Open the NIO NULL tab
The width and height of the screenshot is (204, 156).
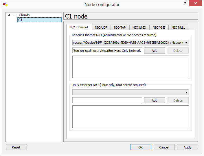click(178, 27)
